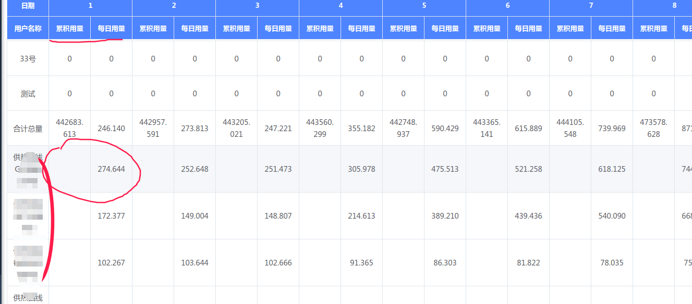Screen dimensions: 692x304
Task: Select the 用户名称 column header
Action: tap(28, 29)
